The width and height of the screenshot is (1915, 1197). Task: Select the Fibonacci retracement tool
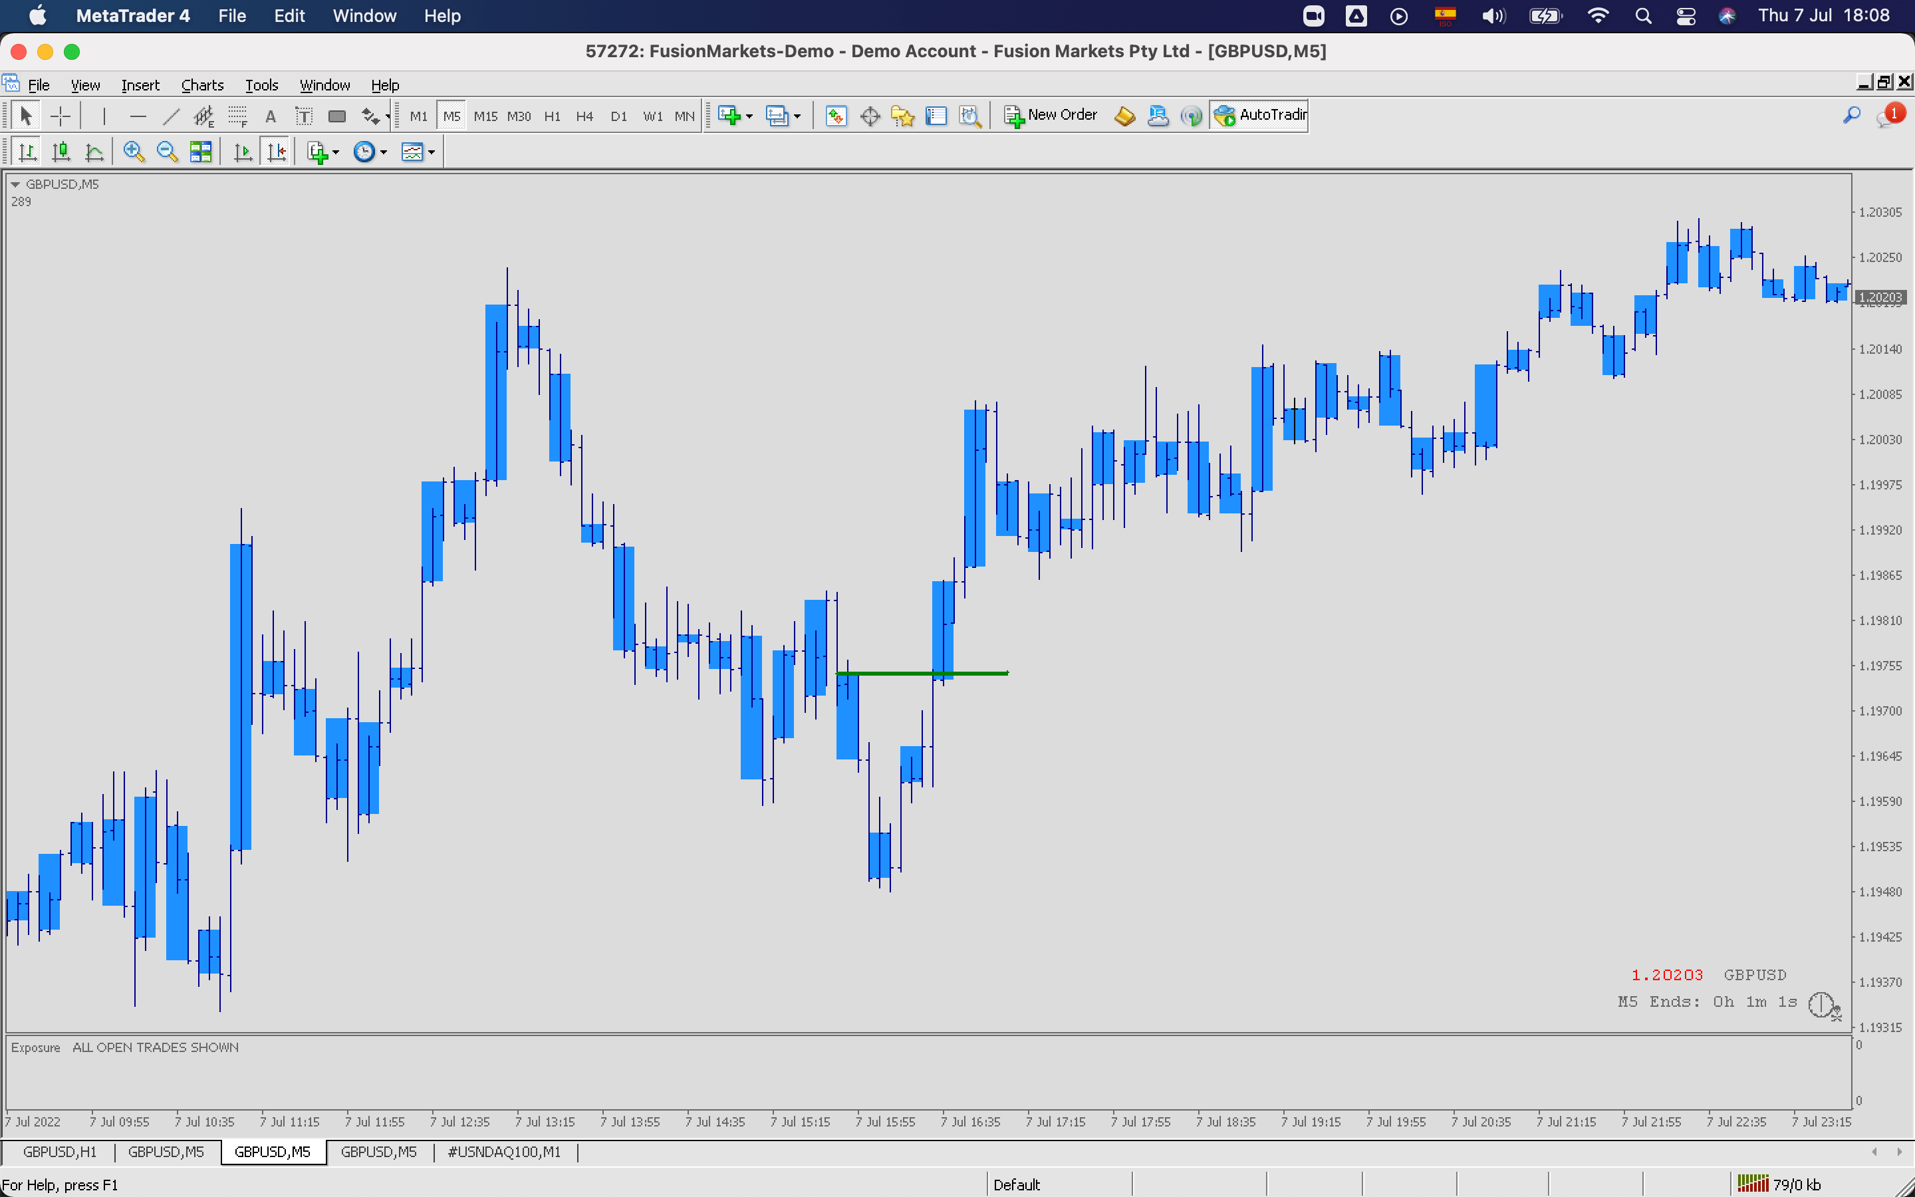[x=237, y=116]
